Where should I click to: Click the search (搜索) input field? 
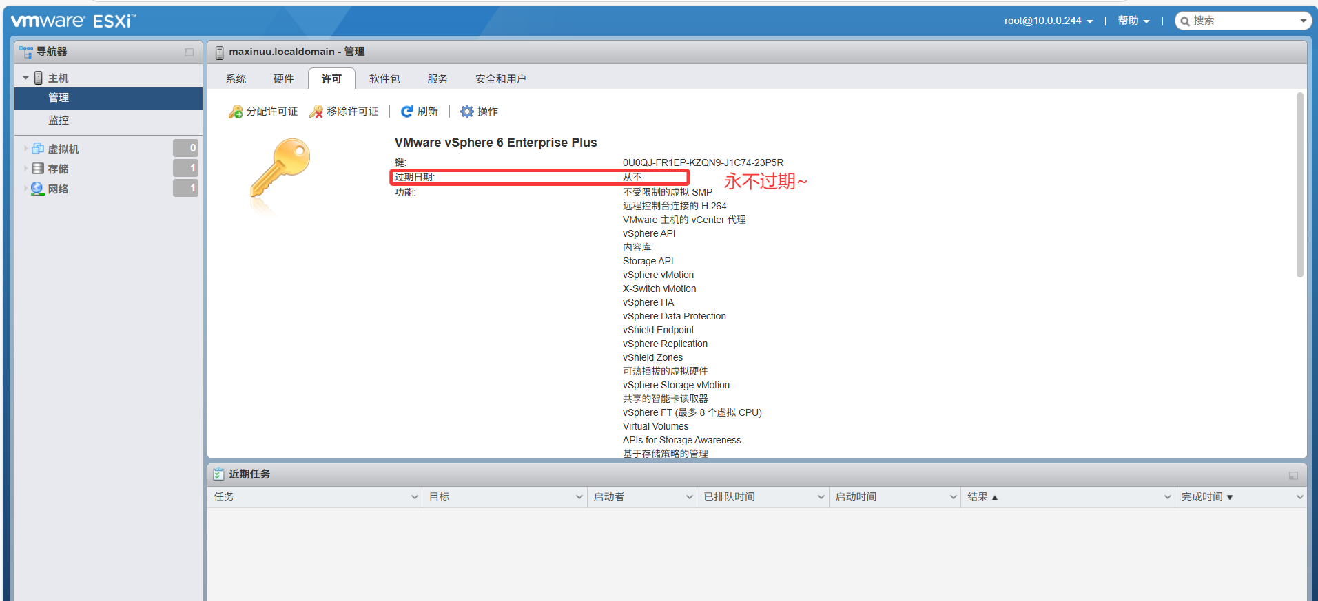(x=1244, y=21)
